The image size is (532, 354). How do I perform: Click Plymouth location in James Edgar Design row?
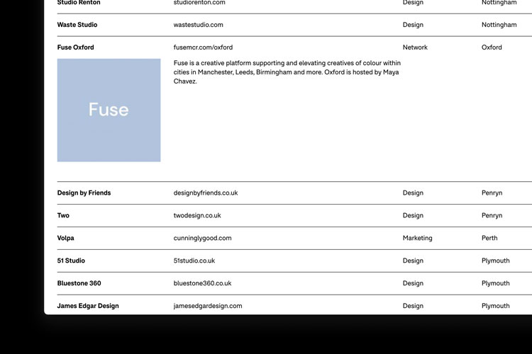(x=495, y=306)
